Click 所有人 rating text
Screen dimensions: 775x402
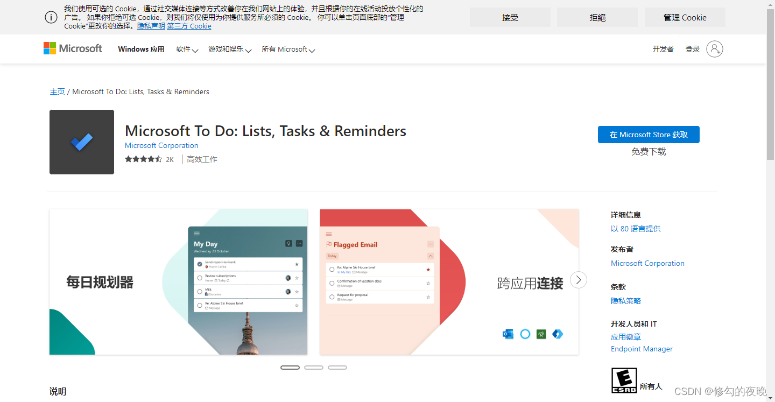coord(651,386)
